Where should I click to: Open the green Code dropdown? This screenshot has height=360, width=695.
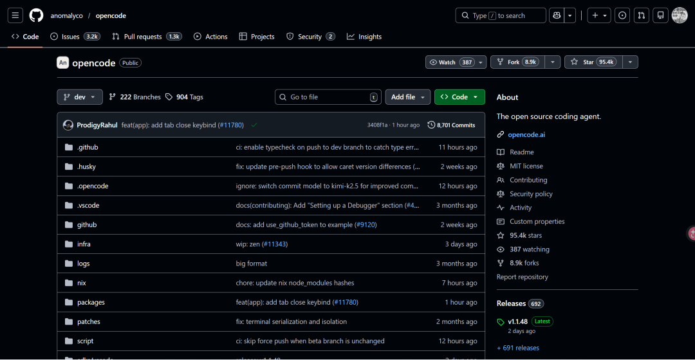tap(459, 97)
